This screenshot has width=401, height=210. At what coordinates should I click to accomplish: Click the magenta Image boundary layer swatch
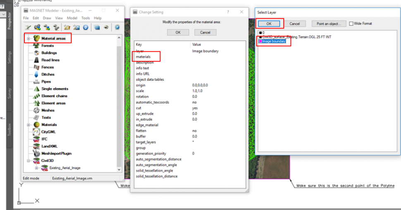coord(260,41)
